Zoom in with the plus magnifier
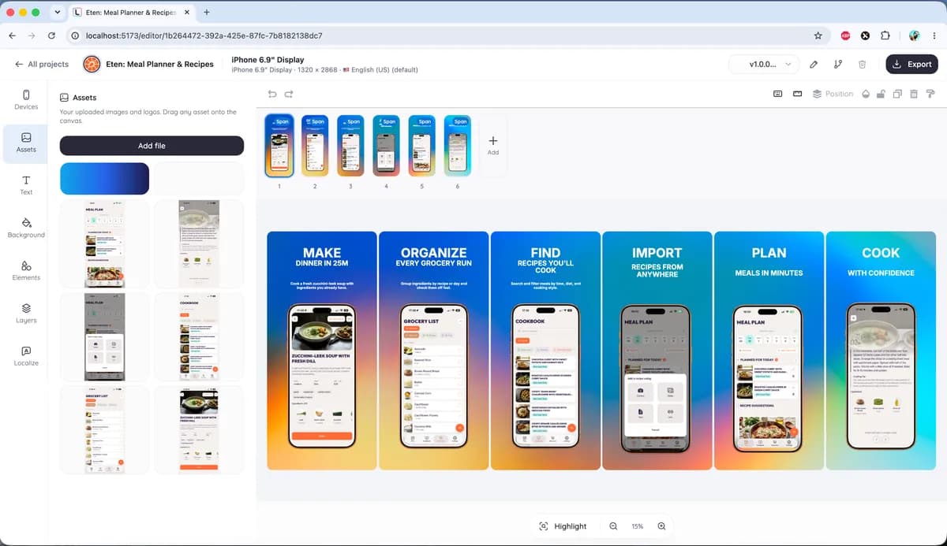Screen dimensions: 947x546 pyautogui.click(x=662, y=526)
